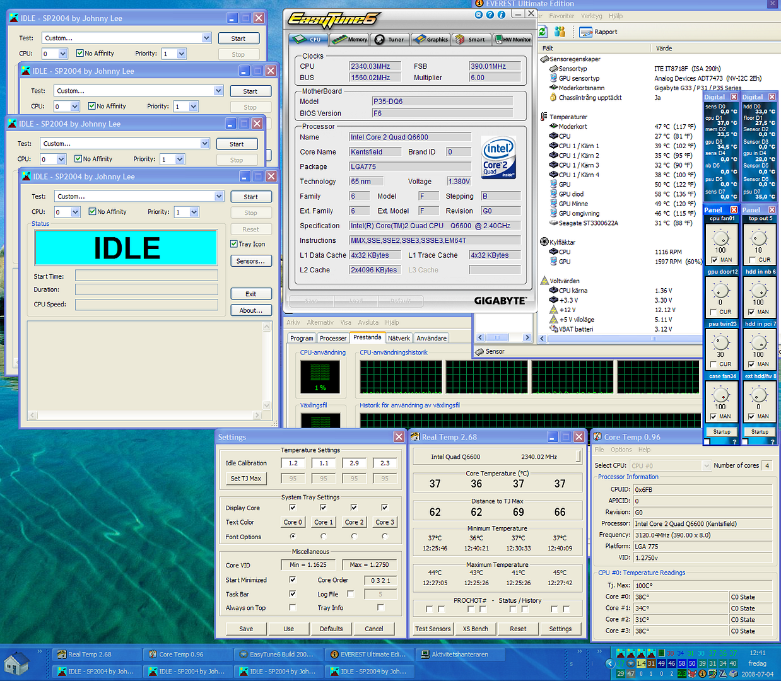This screenshot has width=781, height=681.
Task: Adjust the top out 5 knob
Action: click(x=759, y=238)
